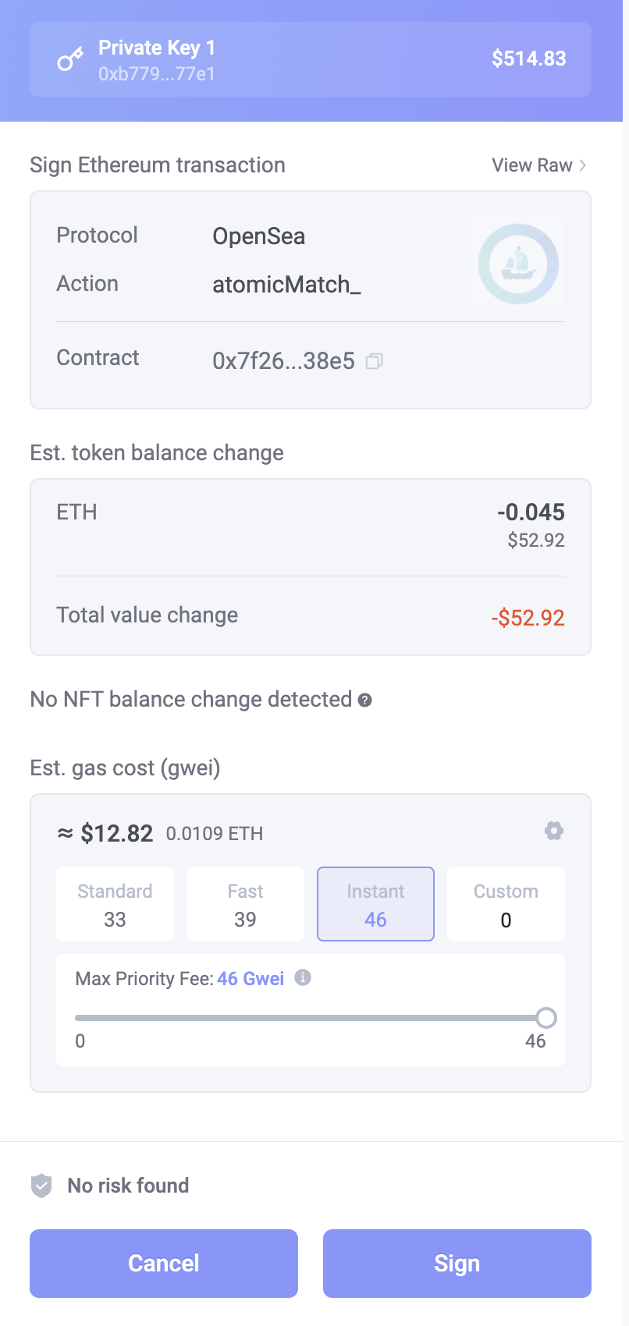Click the account balance $514.83
Viewport: 629px width, 1326px height.
[x=528, y=58]
